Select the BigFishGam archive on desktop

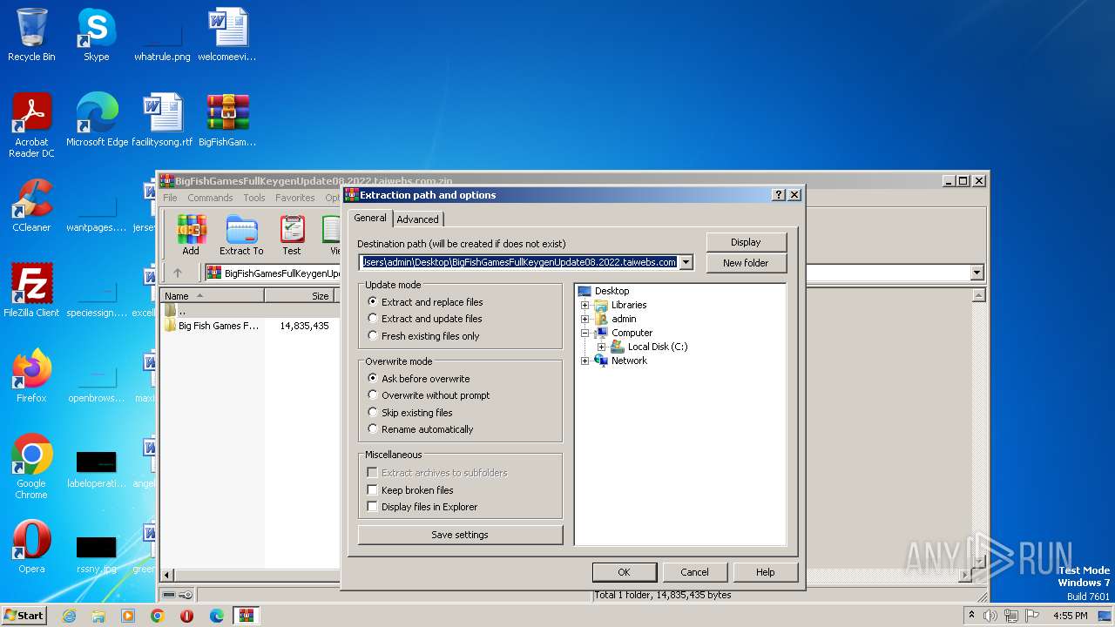point(227,120)
